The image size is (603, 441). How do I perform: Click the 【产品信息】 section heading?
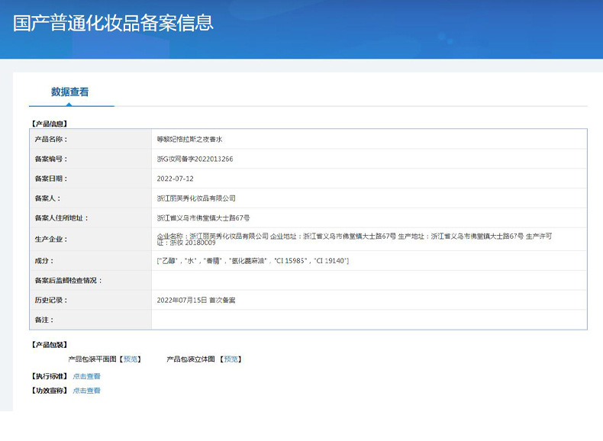49,124
